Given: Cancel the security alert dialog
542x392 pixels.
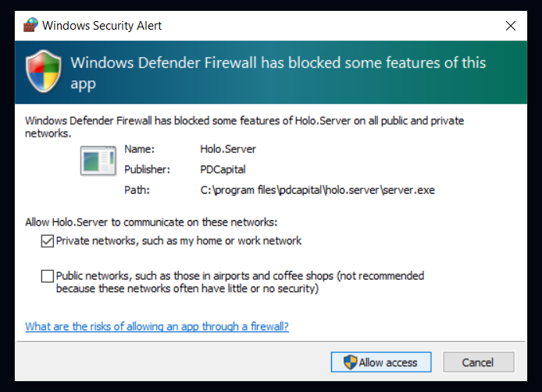Looking at the screenshot, I should coord(479,362).
